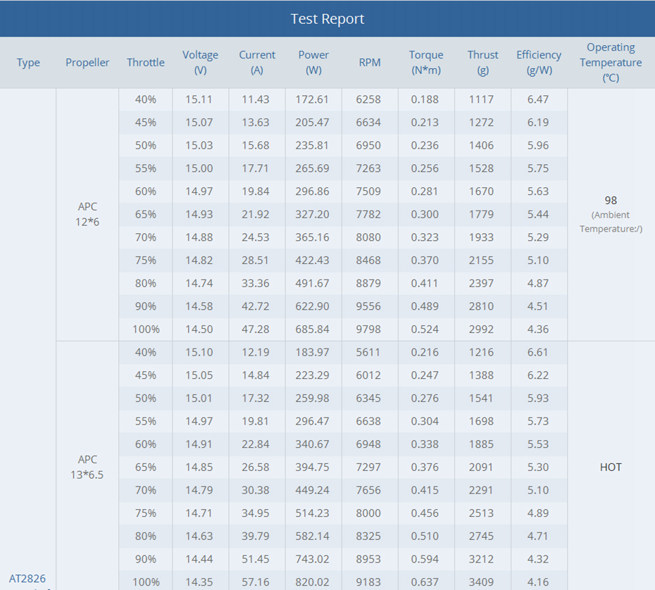Select the 685.84 power value cell
The width and height of the screenshot is (655, 590).
pos(313,329)
